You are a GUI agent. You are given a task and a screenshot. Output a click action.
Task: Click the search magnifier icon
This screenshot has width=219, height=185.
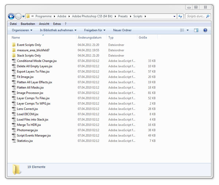(208, 16)
